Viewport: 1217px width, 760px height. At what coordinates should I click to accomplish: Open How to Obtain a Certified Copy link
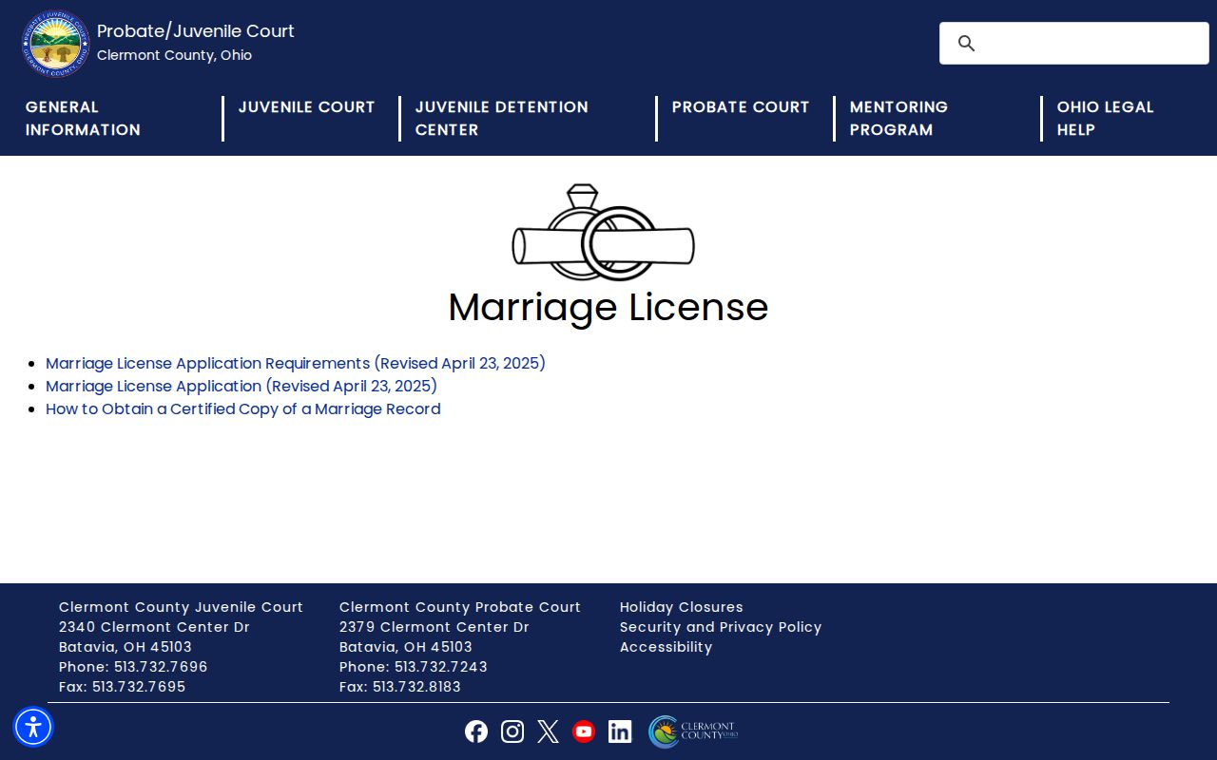243,409
